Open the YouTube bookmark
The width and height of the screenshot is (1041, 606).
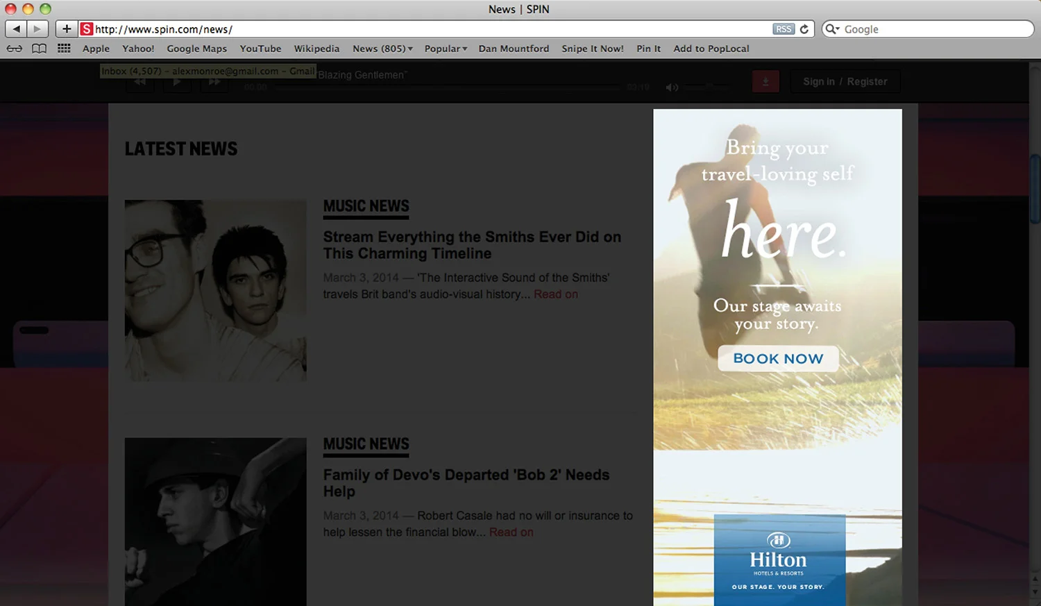click(x=260, y=49)
